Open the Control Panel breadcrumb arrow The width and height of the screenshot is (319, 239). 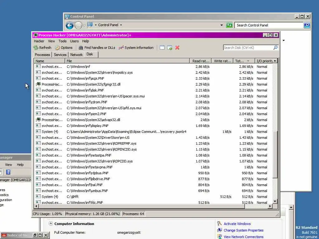tap(121, 25)
